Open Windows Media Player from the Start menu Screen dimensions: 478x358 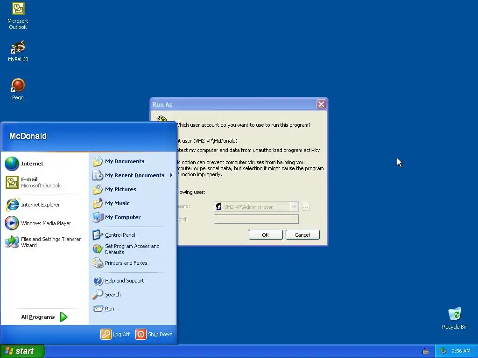pos(44,223)
